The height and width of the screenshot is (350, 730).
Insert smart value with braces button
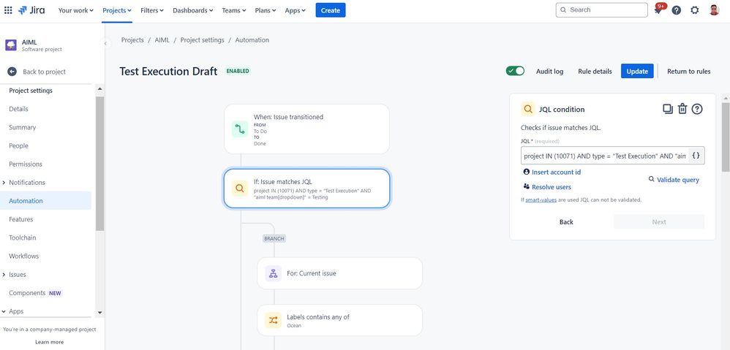pyautogui.click(x=696, y=156)
